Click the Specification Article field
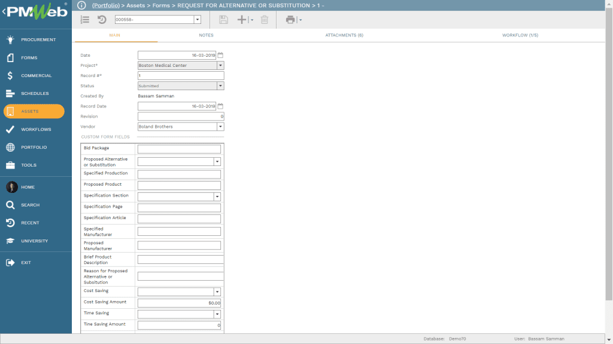 click(179, 219)
